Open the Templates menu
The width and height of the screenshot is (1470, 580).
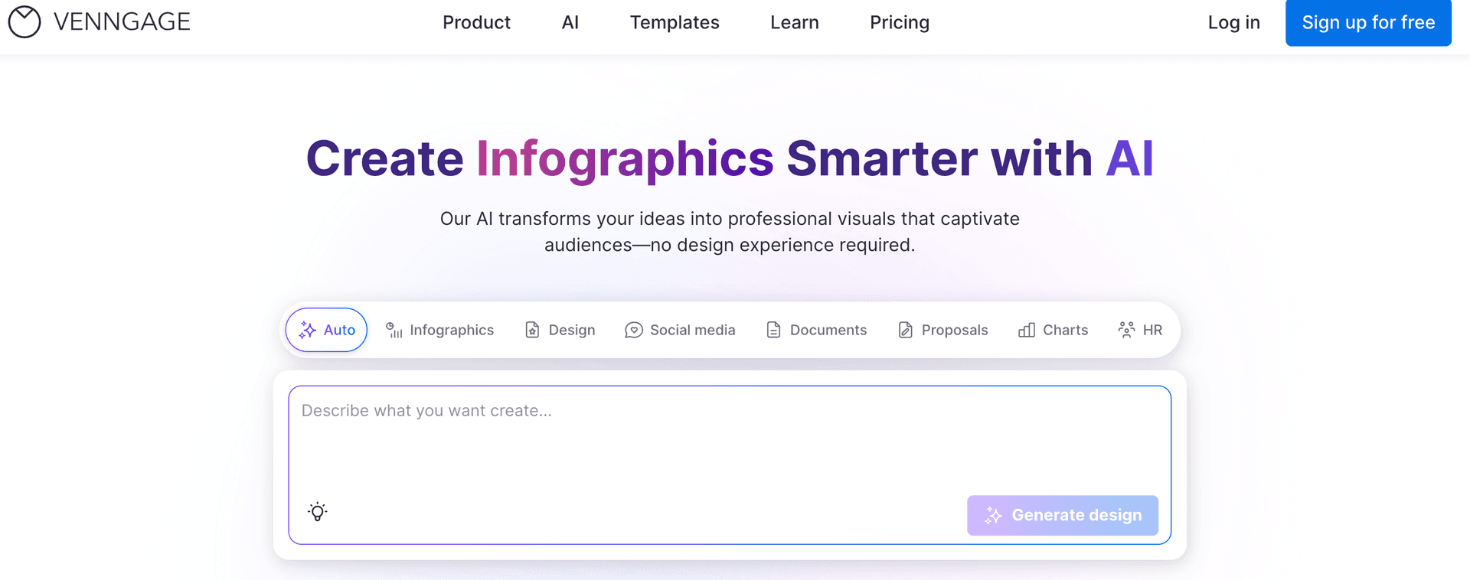(675, 23)
